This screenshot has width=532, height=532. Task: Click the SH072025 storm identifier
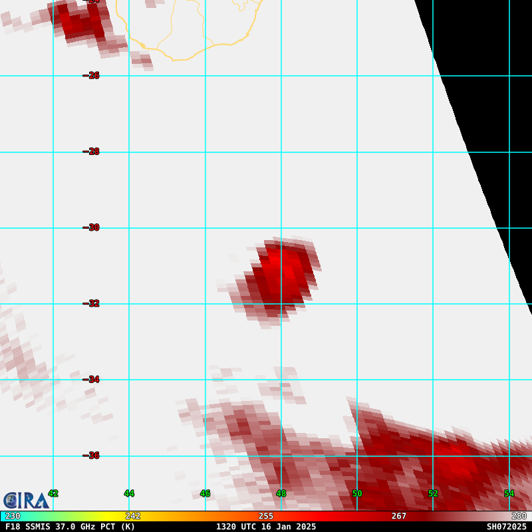(x=506, y=527)
